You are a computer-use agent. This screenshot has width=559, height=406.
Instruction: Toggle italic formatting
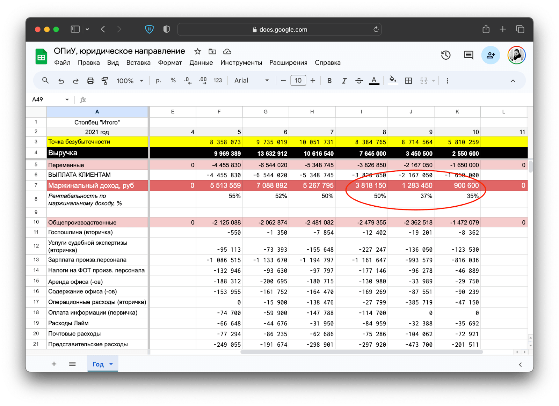tap(344, 81)
